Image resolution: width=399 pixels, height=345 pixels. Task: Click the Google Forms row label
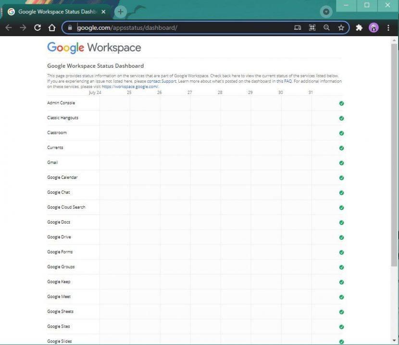coord(60,252)
